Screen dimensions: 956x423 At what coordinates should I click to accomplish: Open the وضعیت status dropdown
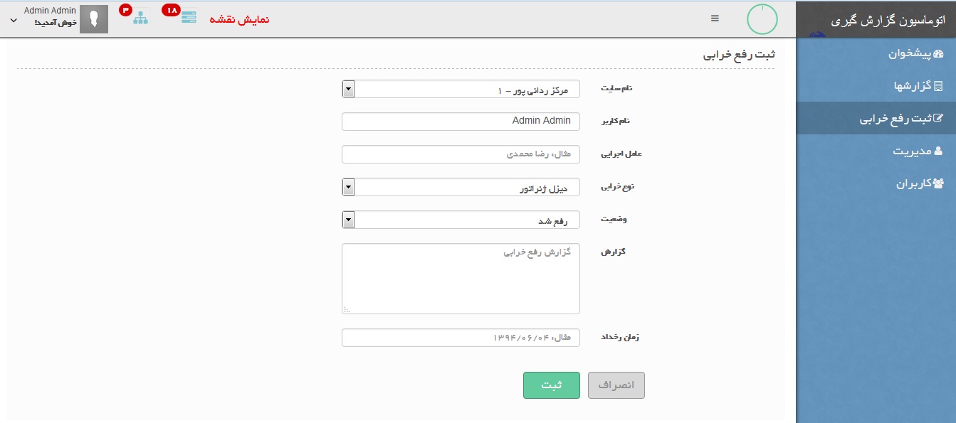pos(461,220)
